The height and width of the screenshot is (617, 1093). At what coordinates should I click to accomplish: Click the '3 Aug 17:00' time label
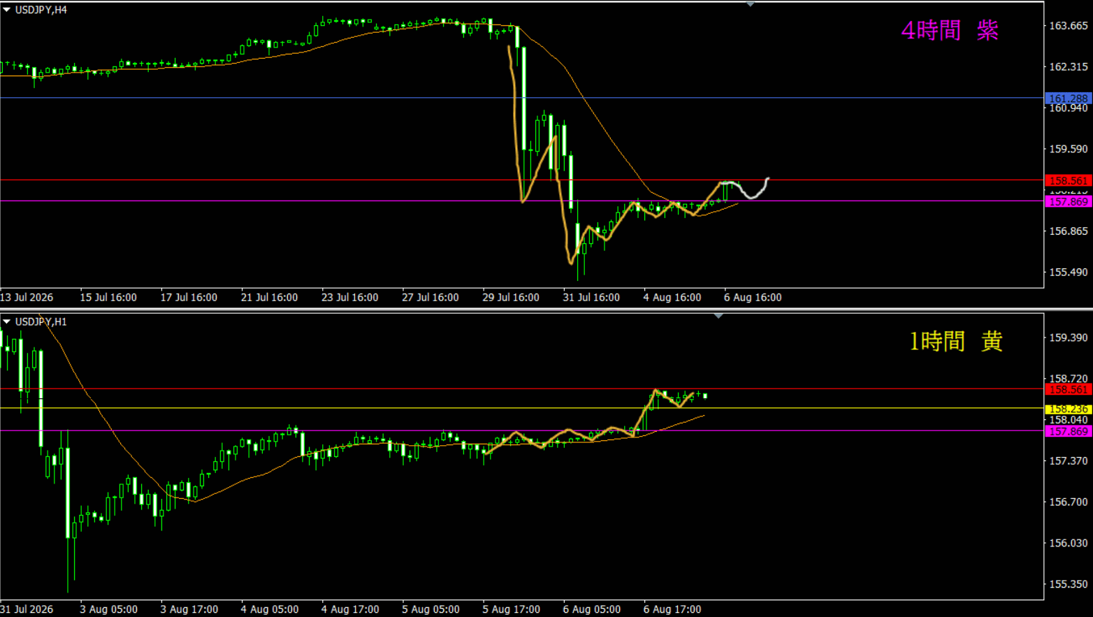[x=189, y=609]
